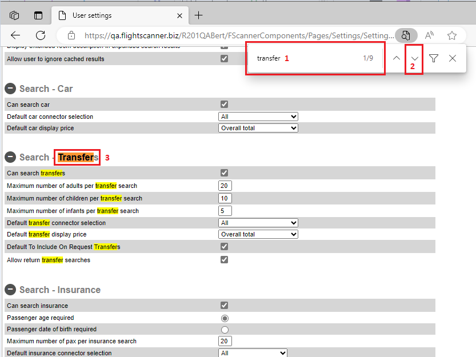The height and width of the screenshot is (357, 476).
Task: Click 'Default car connector selection' label
Action: click(50, 117)
